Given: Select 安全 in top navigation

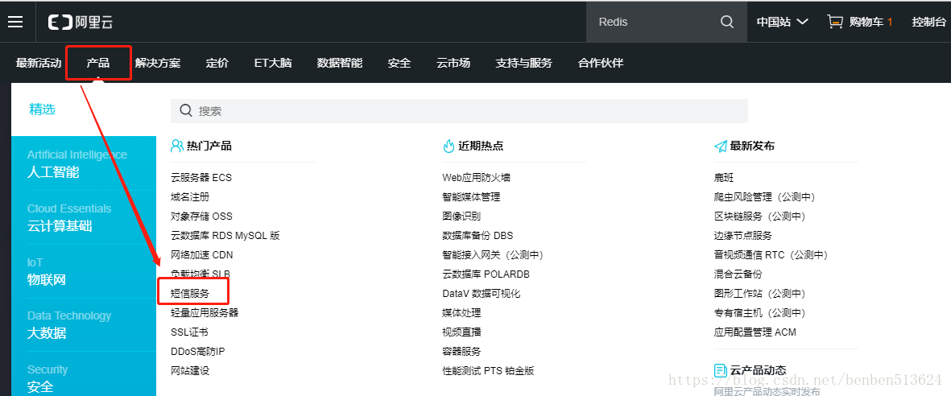Looking at the screenshot, I should click(x=399, y=63).
